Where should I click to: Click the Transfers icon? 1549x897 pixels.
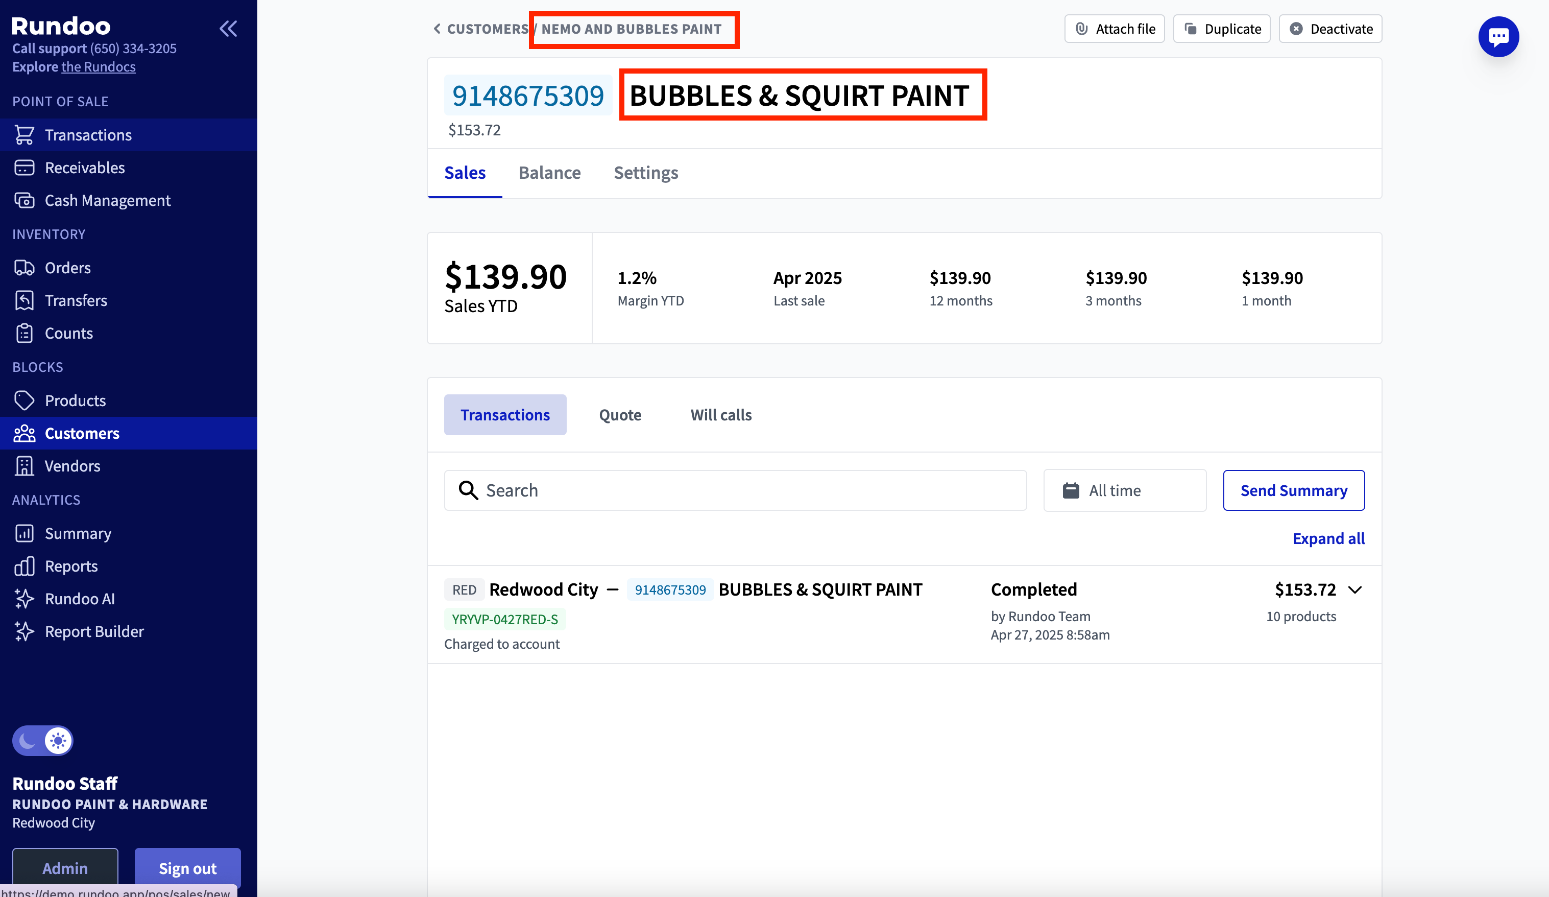[x=24, y=300]
